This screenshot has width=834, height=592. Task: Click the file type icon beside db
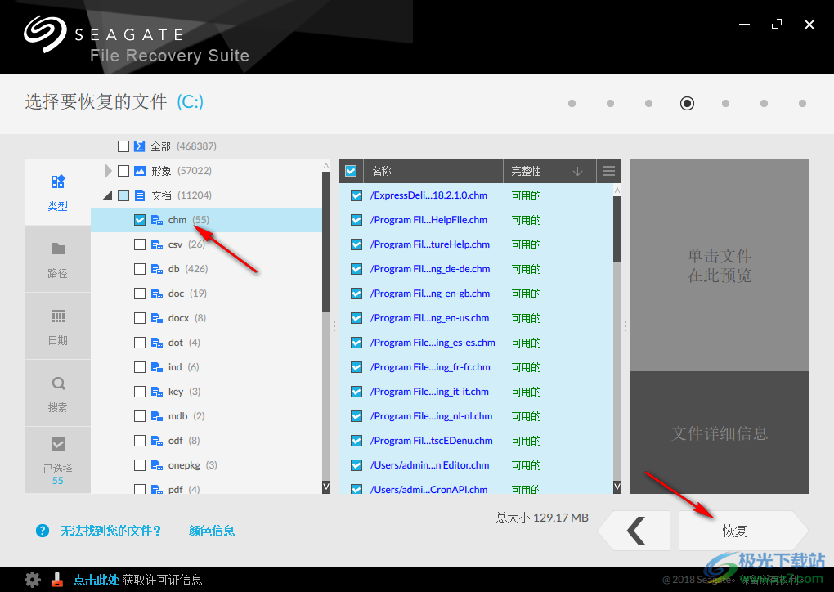pos(156,269)
